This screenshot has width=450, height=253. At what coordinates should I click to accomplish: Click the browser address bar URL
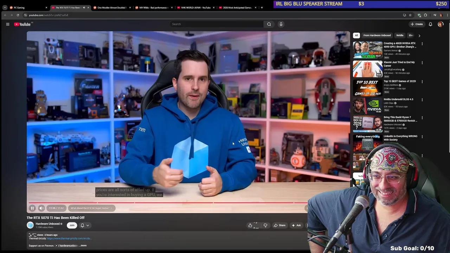[49, 15]
